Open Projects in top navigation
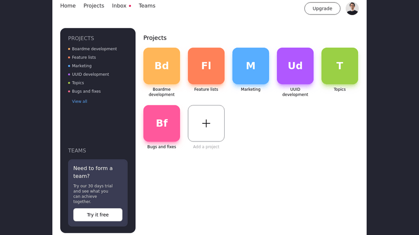419x235 pixels. pos(94,6)
